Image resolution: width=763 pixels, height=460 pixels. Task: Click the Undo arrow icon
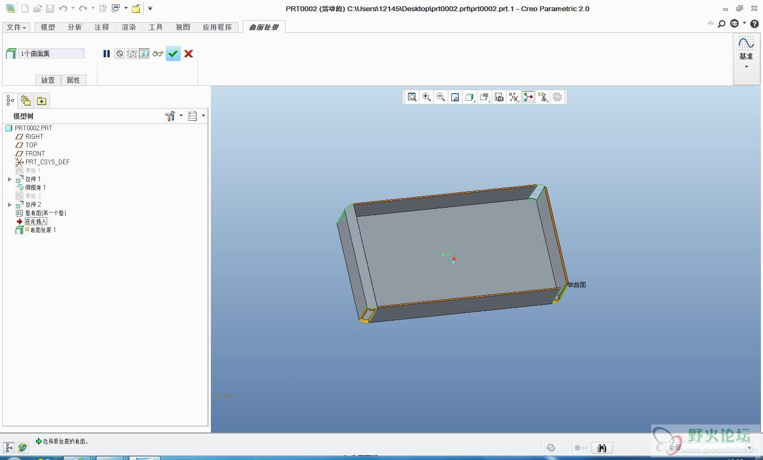point(63,8)
